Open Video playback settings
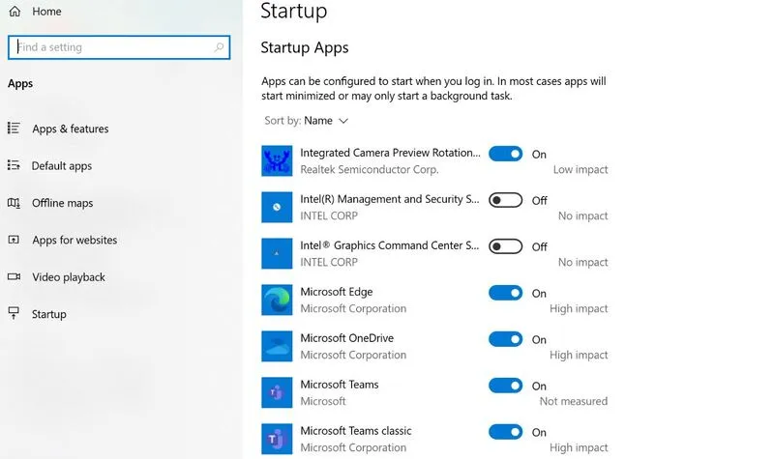 coord(69,277)
